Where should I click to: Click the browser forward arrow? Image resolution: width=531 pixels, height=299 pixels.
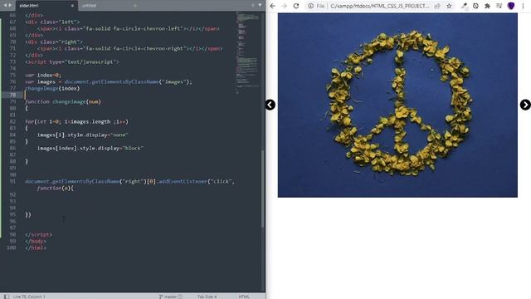(x=284, y=6)
